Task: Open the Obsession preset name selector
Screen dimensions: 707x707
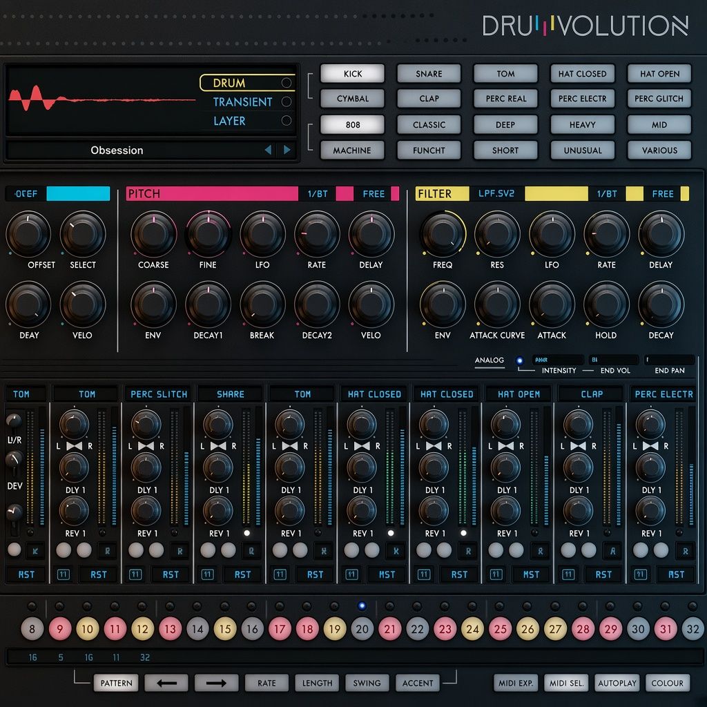Action: coord(117,150)
